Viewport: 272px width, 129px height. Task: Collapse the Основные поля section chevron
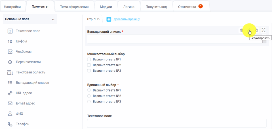click(53, 19)
